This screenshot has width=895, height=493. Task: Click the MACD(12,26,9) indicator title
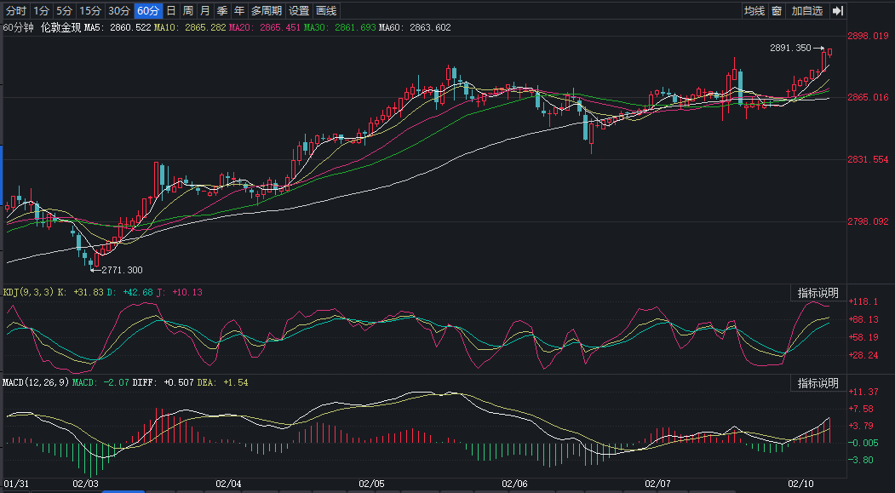tap(37, 382)
